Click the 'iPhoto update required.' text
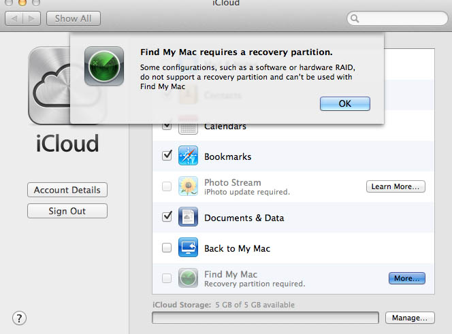This screenshot has height=334, width=452. tap(247, 192)
